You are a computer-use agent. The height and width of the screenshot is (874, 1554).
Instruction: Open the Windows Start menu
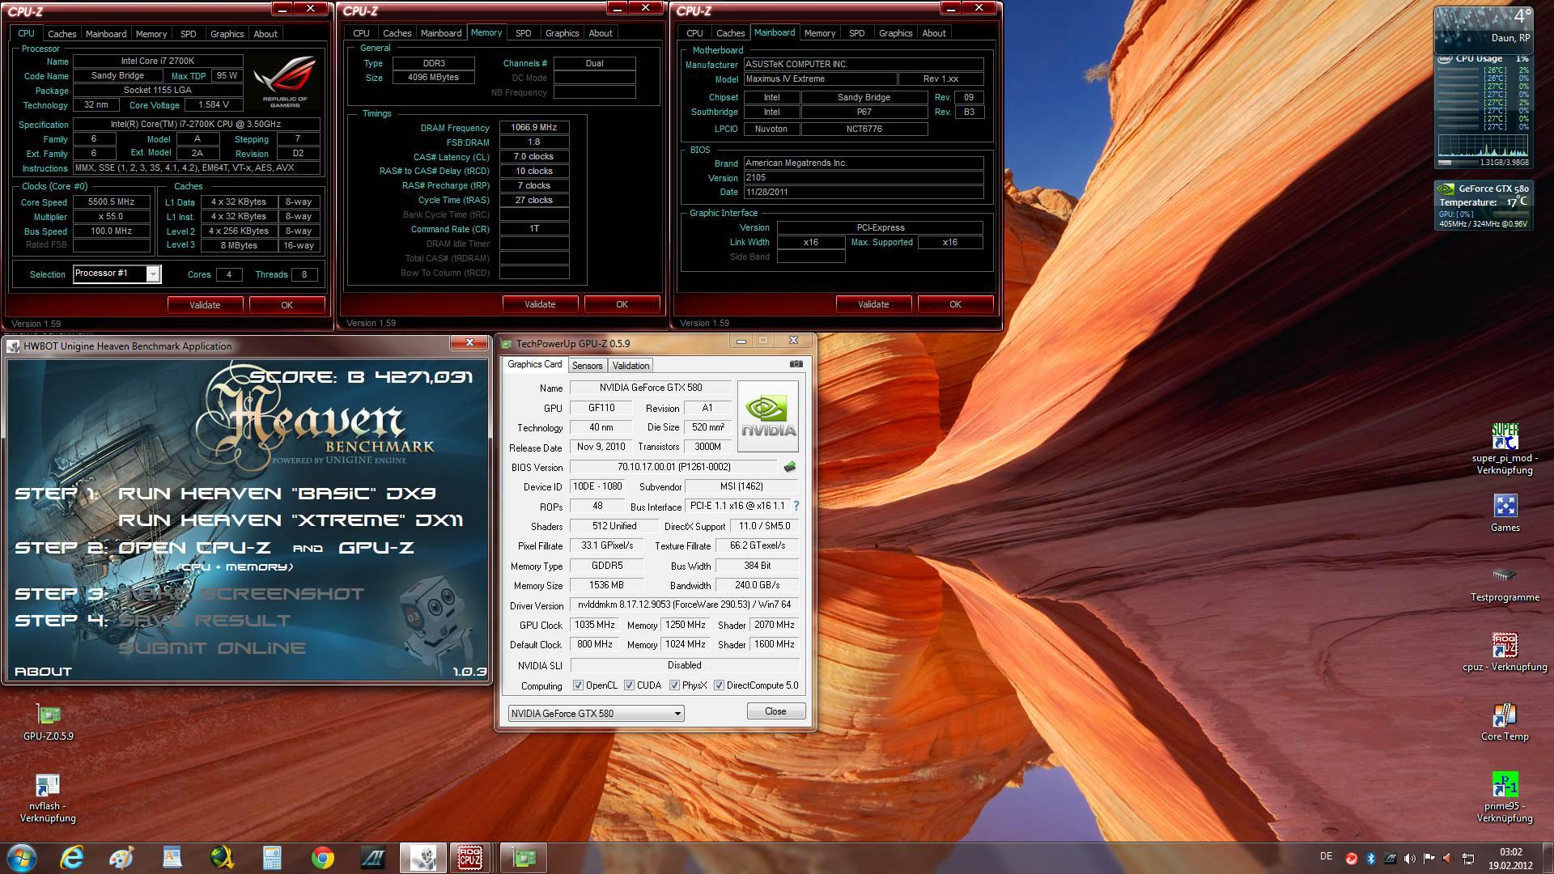[x=21, y=857]
